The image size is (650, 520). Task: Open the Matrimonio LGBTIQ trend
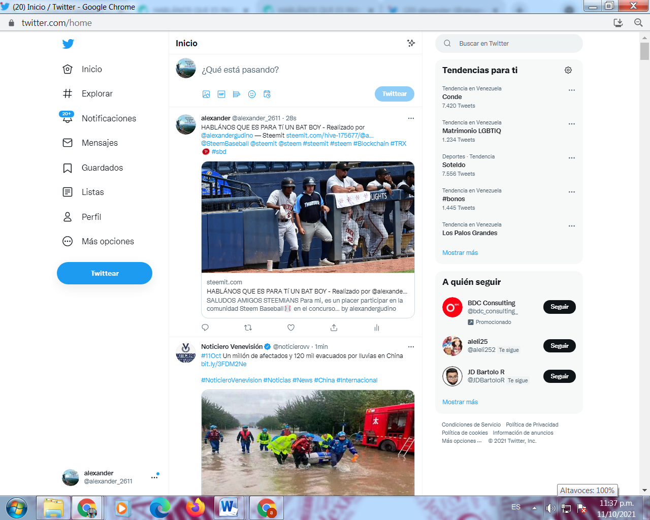[x=472, y=131]
